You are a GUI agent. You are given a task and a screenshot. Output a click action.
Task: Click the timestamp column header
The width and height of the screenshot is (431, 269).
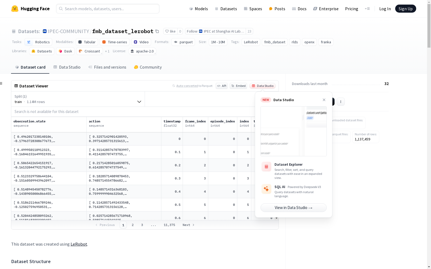[172, 125]
